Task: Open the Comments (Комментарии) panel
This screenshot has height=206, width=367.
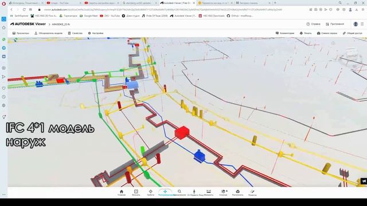Action: pyautogui.click(x=285, y=33)
